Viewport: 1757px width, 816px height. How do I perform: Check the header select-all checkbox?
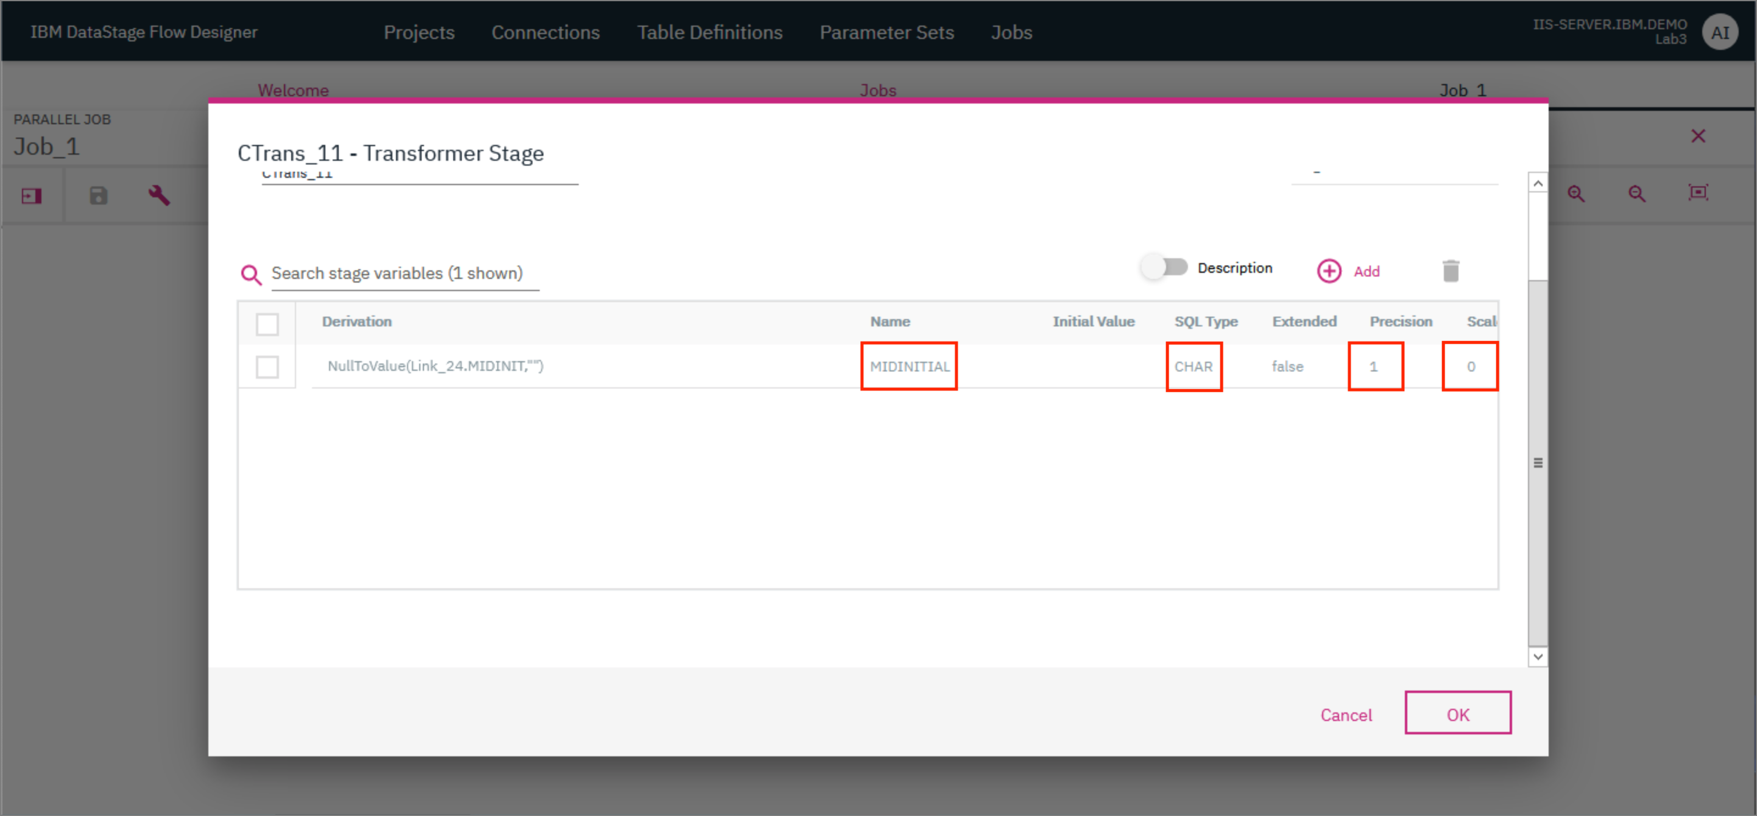pos(267,325)
